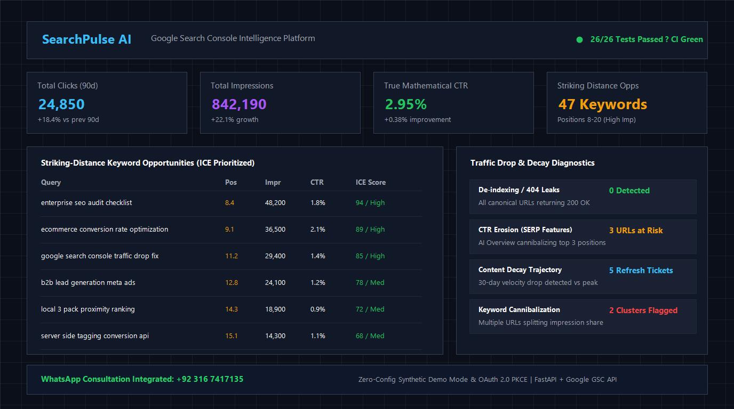Open 'CTR Erosion (SERP Features)' diagnostic
The image size is (734, 409).
583,236
